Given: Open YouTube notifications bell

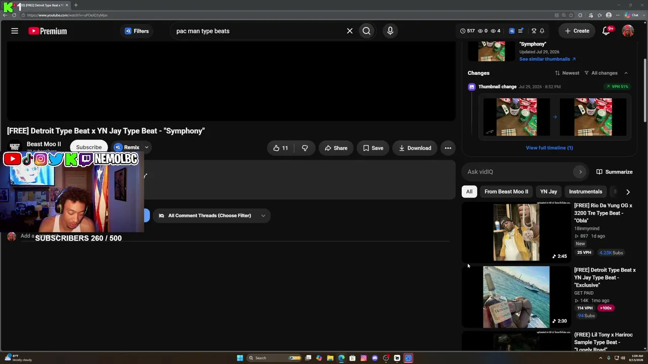Looking at the screenshot, I should [606, 31].
